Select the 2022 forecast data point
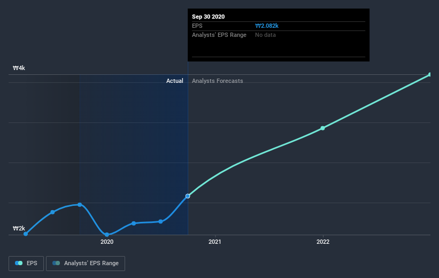 pos(322,128)
